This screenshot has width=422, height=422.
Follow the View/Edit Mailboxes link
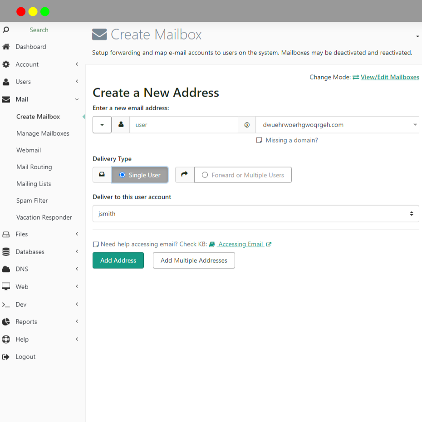(390, 77)
